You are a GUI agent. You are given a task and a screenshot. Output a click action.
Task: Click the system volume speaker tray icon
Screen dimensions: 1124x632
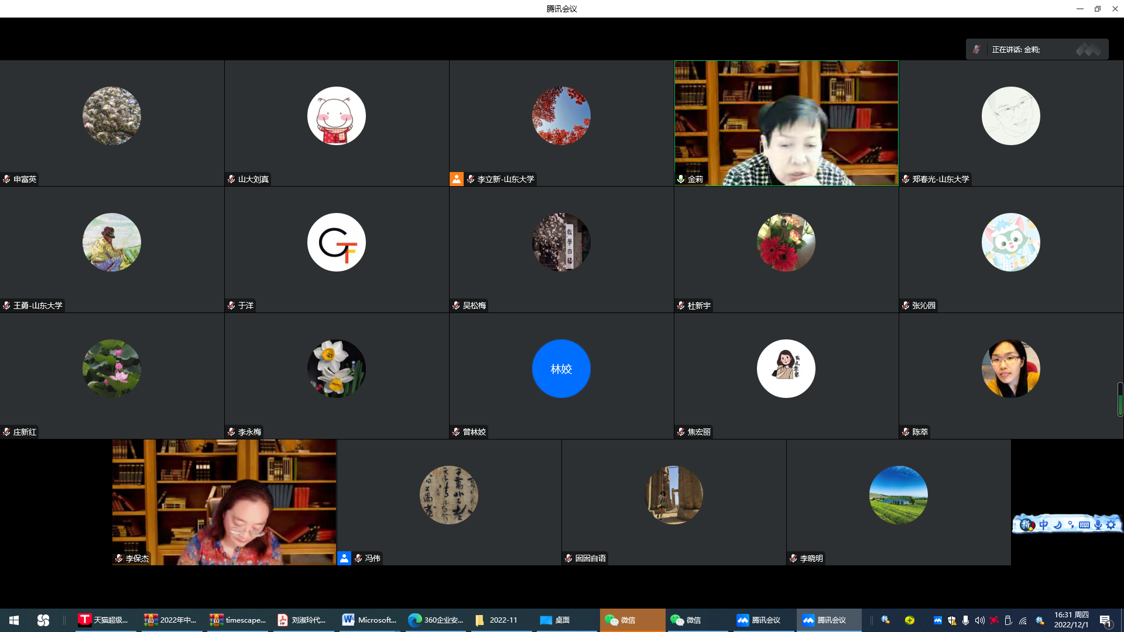pyautogui.click(x=979, y=620)
